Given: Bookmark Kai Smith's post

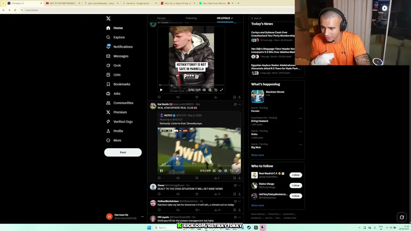Looking at the screenshot, I should [x=234, y=178].
